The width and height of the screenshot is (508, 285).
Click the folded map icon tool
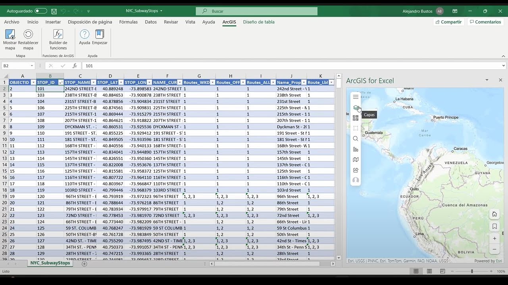click(356, 160)
